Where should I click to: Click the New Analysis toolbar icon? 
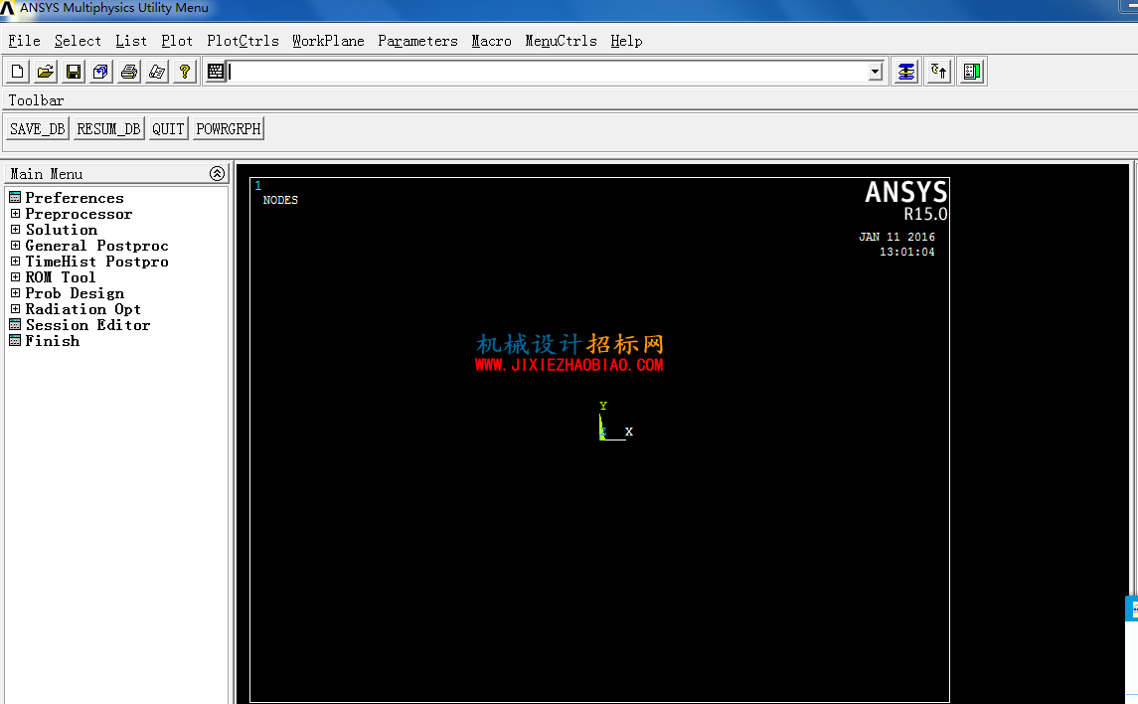click(18, 72)
